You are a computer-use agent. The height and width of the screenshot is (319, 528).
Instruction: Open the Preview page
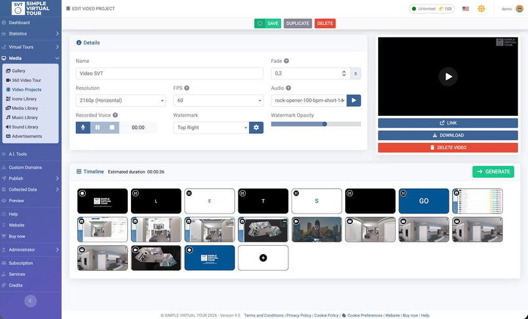(x=16, y=200)
